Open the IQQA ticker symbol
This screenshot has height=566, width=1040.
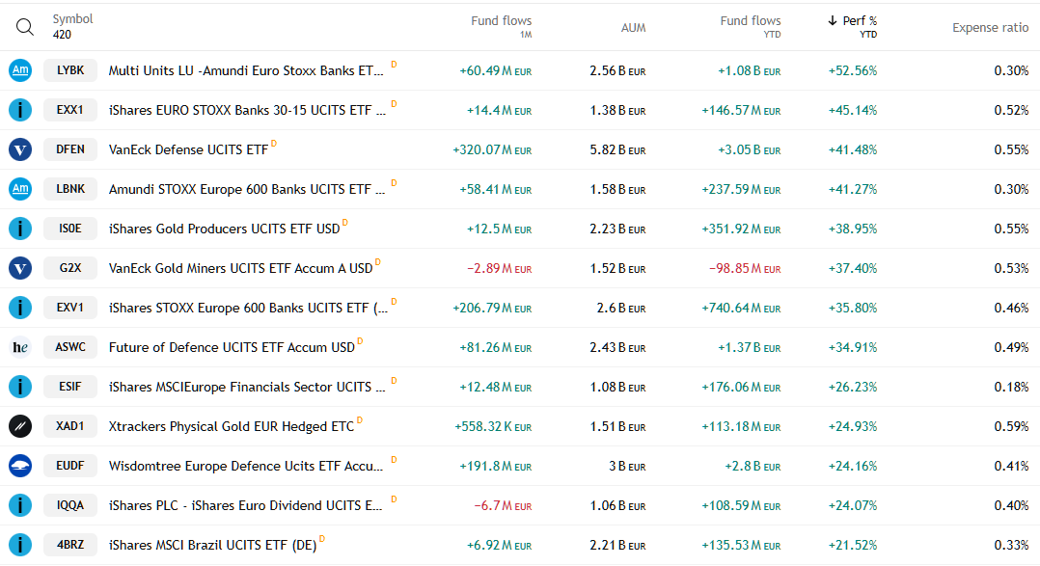pyautogui.click(x=70, y=505)
